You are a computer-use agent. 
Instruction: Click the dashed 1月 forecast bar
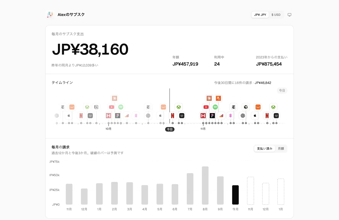(281, 192)
